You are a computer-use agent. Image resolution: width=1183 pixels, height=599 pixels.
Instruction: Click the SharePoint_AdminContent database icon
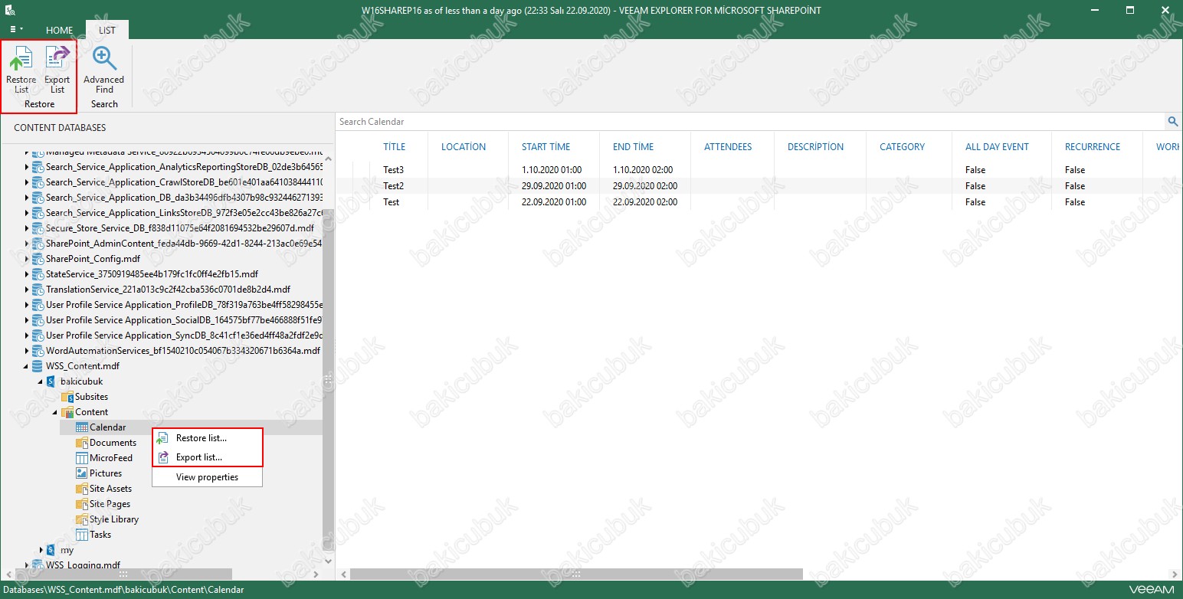coord(38,244)
